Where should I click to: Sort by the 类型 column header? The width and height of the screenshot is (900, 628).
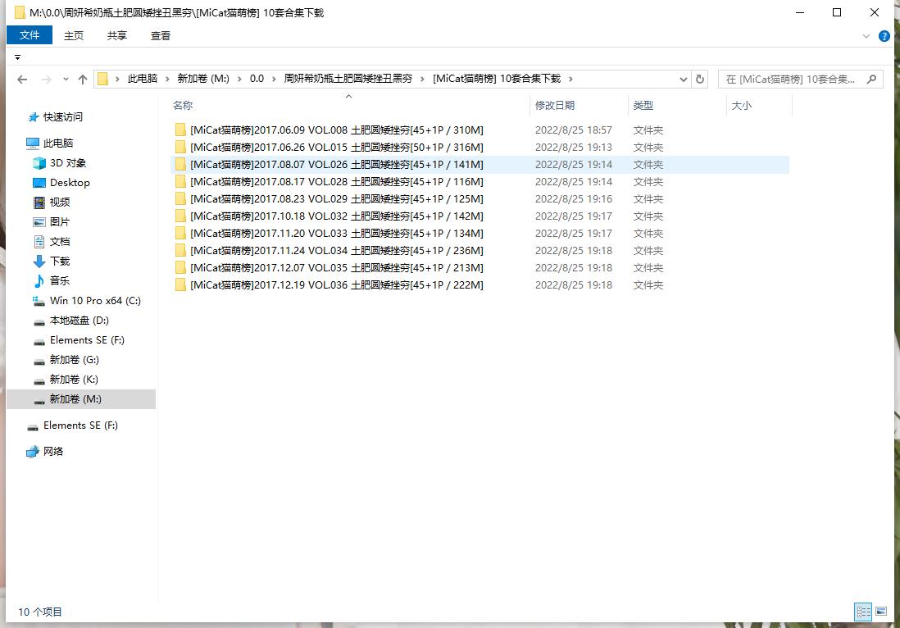pyautogui.click(x=643, y=106)
